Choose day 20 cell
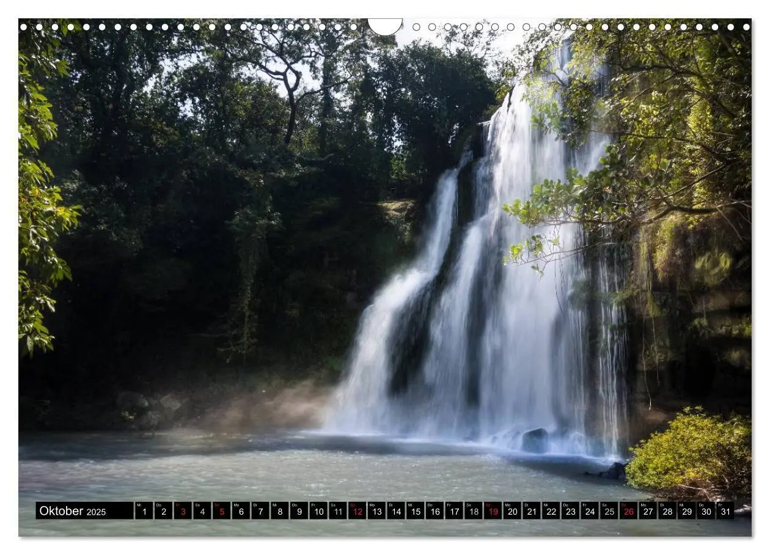The height and width of the screenshot is (555, 770). point(512,511)
